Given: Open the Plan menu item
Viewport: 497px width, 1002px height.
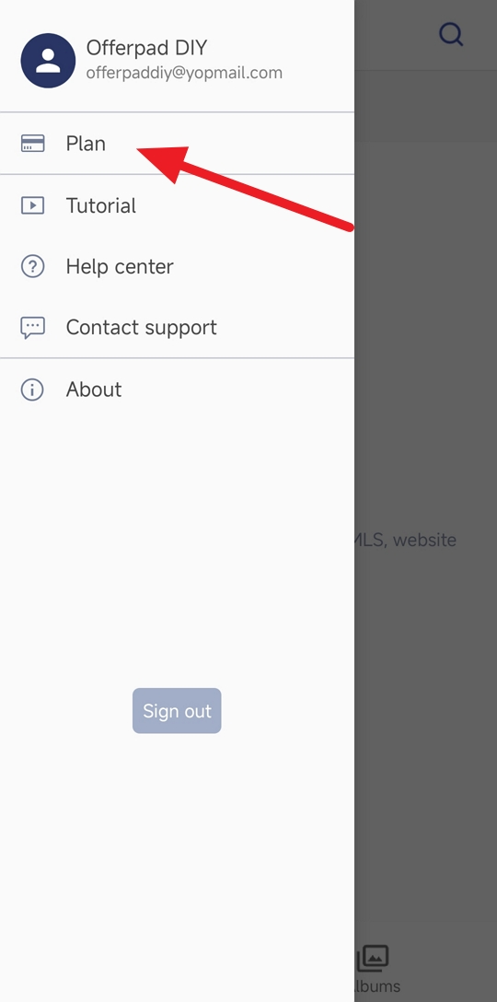Looking at the screenshot, I should (x=177, y=143).
